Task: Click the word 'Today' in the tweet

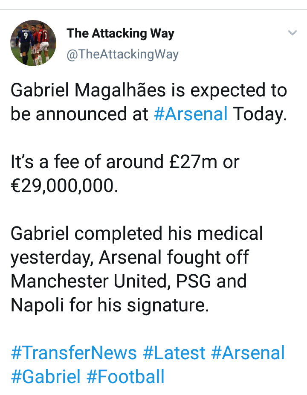Action: 257,114
